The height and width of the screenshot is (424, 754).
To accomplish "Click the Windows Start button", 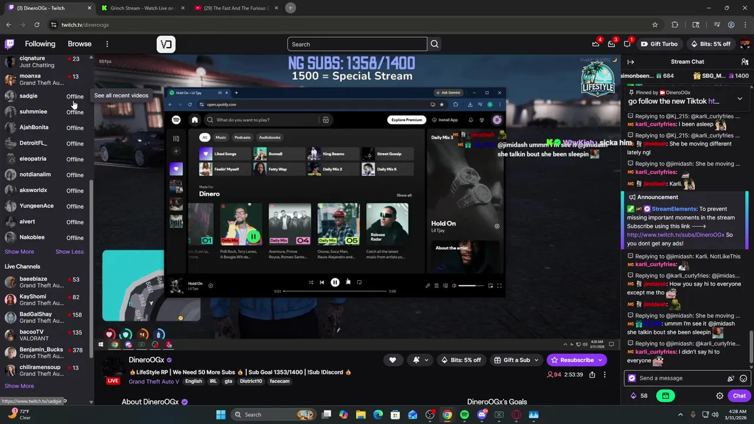I will (220, 415).
